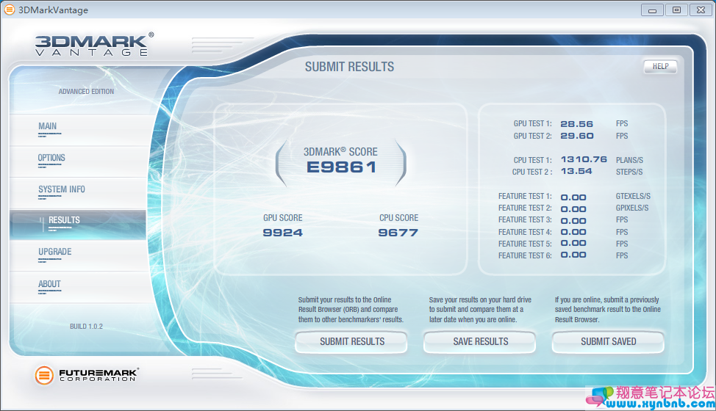
Task: Click GPU TEST 2 value 29.60
Action: point(577,136)
